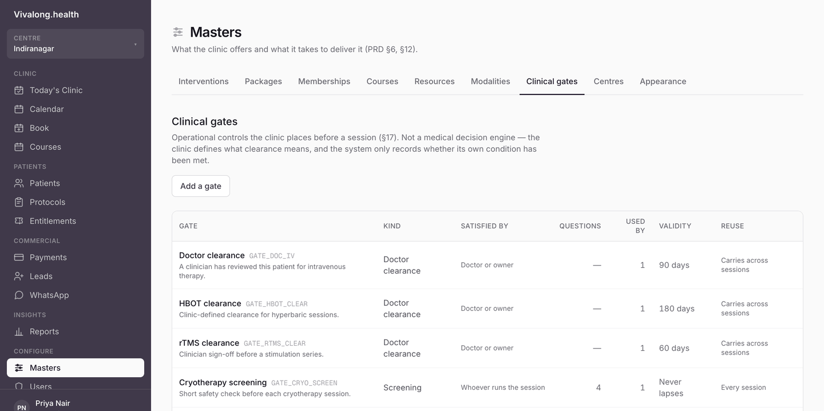Open the Resources tab
Image resolution: width=824 pixels, height=411 pixels.
tap(434, 81)
